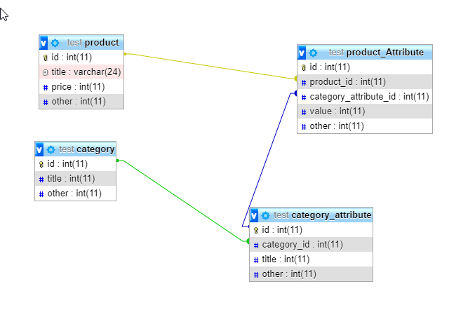
Task: Click the gear icon on category_attribute table
Action: (265, 215)
